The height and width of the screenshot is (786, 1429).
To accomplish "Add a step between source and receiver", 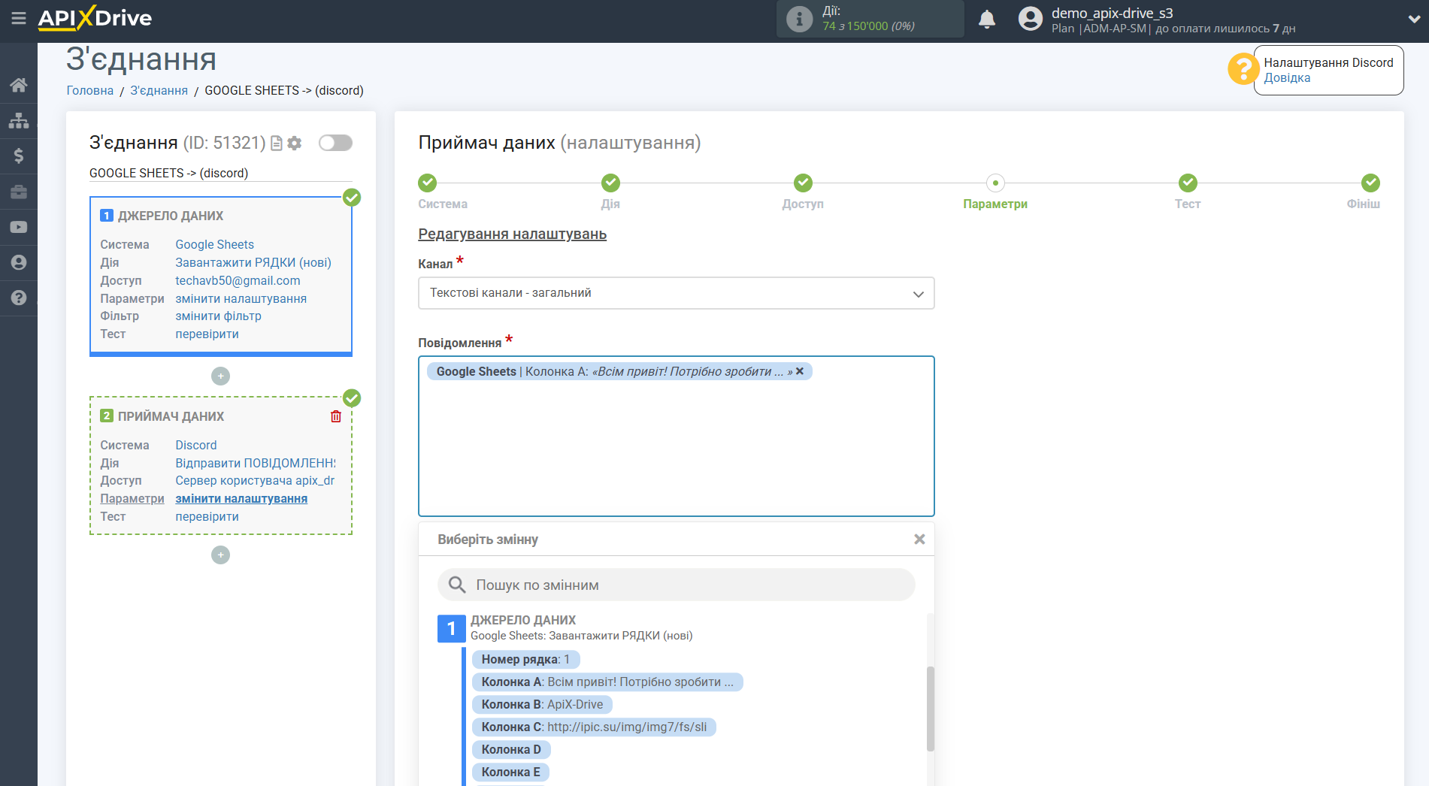I will click(x=220, y=376).
